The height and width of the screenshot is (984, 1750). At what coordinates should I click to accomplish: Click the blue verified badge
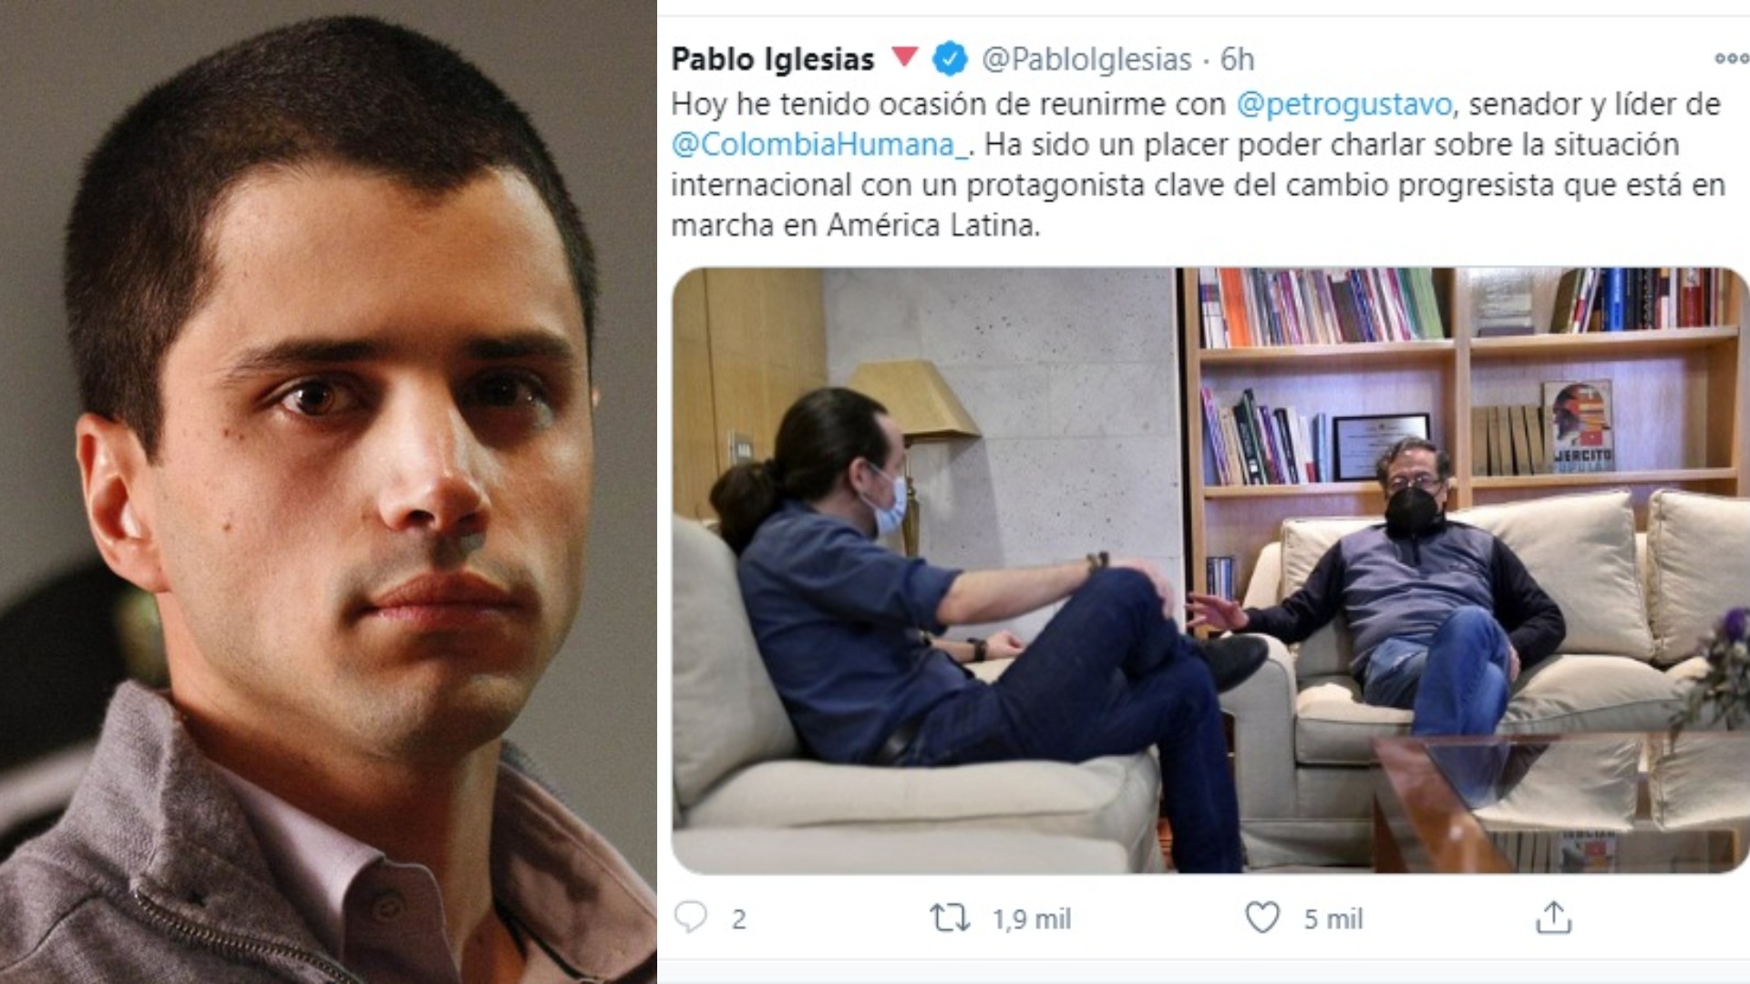click(x=950, y=58)
